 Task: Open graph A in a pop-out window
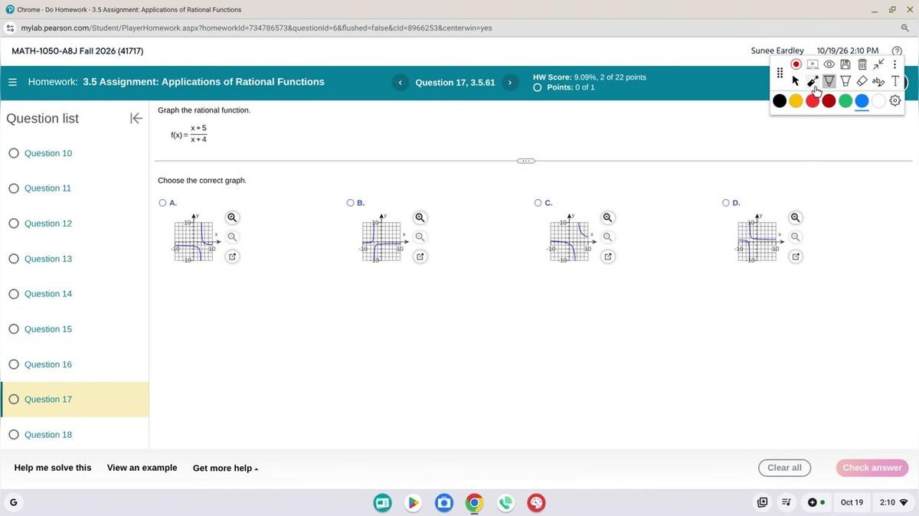point(232,256)
